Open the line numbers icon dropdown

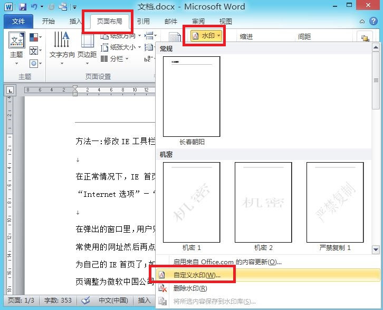pyautogui.click(x=149, y=47)
